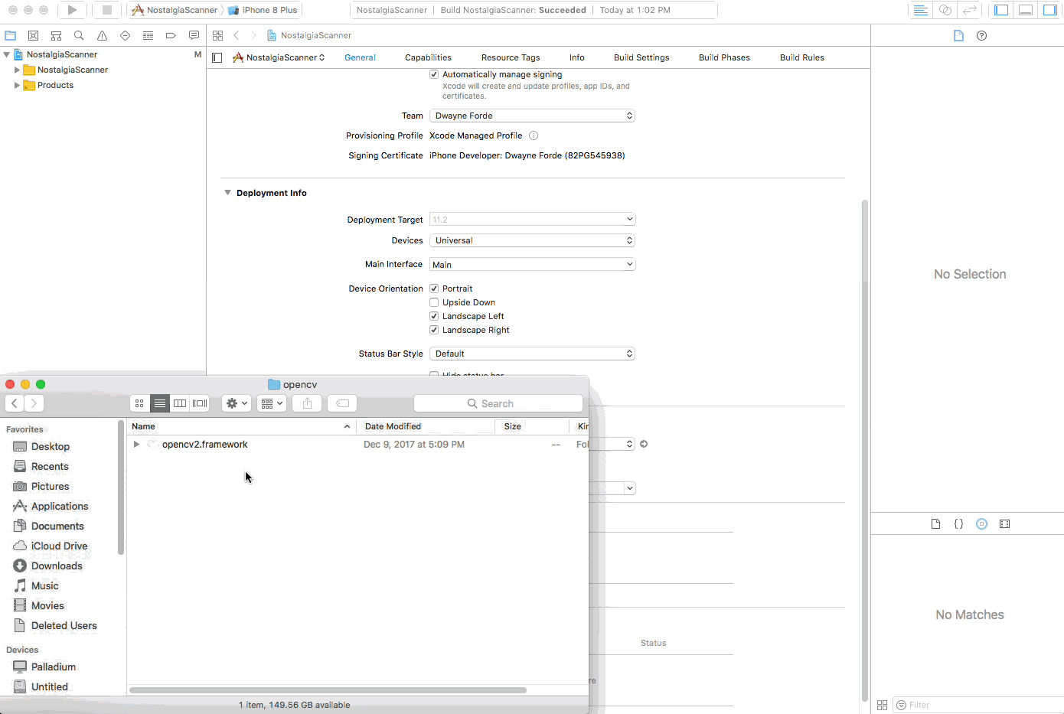
Task: Open the Find navigator magnifier icon
Action: point(79,35)
